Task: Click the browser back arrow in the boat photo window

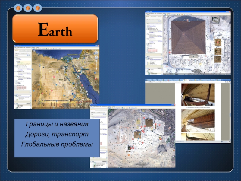Action: [146, 82]
